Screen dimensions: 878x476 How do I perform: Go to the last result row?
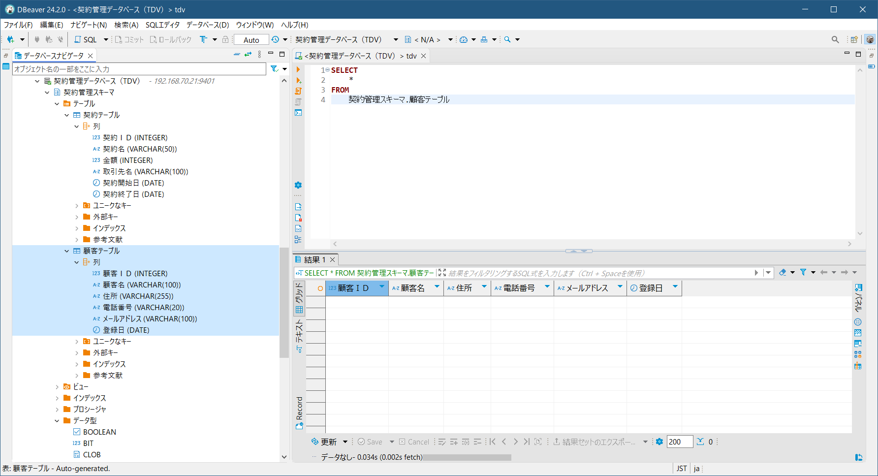(x=527, y=442)
